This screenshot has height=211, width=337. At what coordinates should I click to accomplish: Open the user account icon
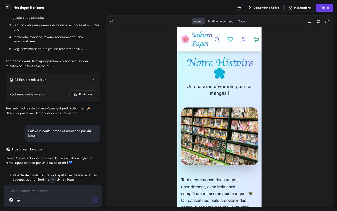click(x=243, y=39)
